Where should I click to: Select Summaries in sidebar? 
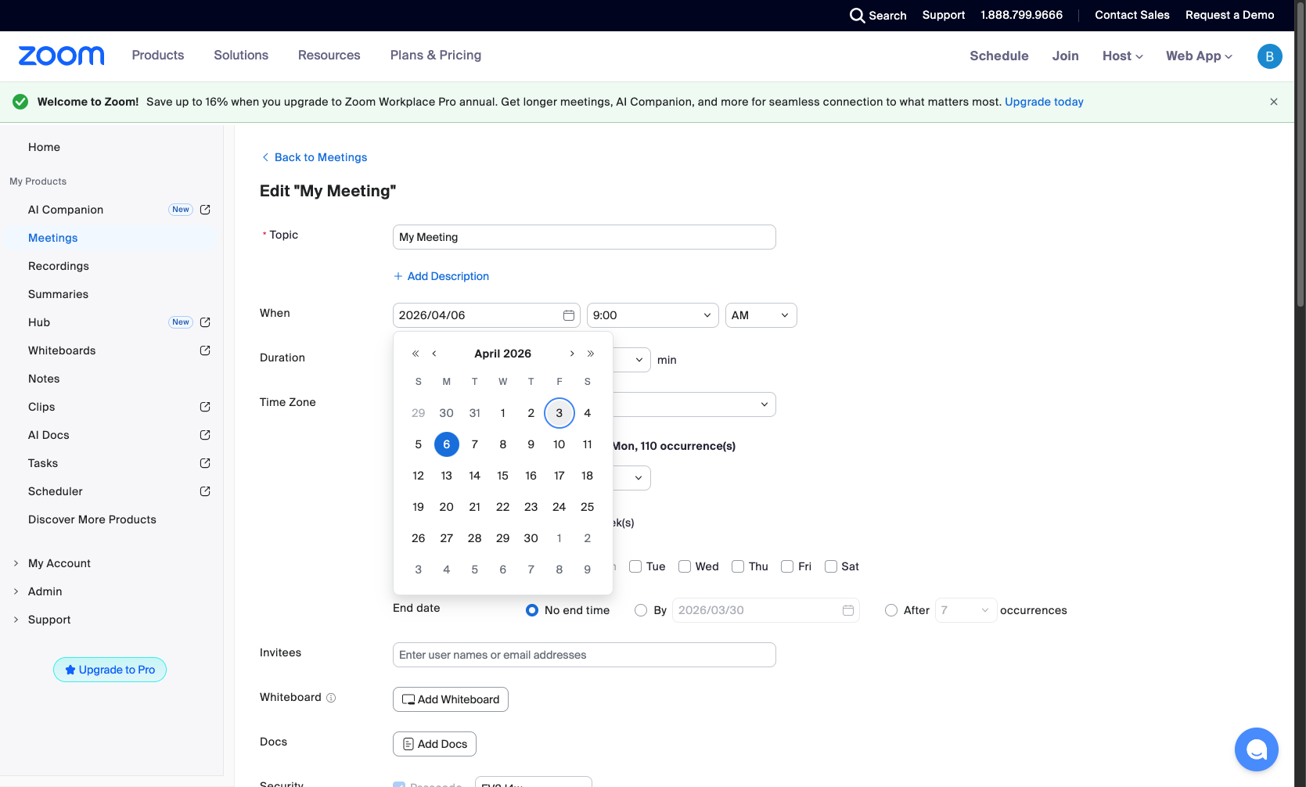point(59,294)
